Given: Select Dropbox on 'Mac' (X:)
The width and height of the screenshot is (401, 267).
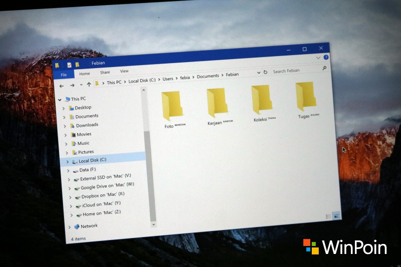Looking at the screenshot, I should point(100,195).
